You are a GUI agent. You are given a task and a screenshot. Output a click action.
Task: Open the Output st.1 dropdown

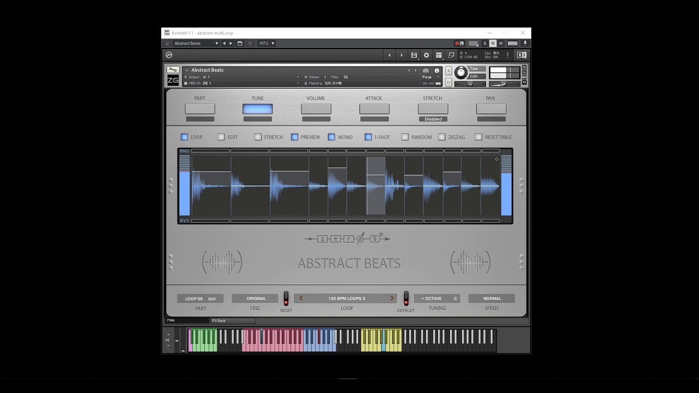[243, 77]
